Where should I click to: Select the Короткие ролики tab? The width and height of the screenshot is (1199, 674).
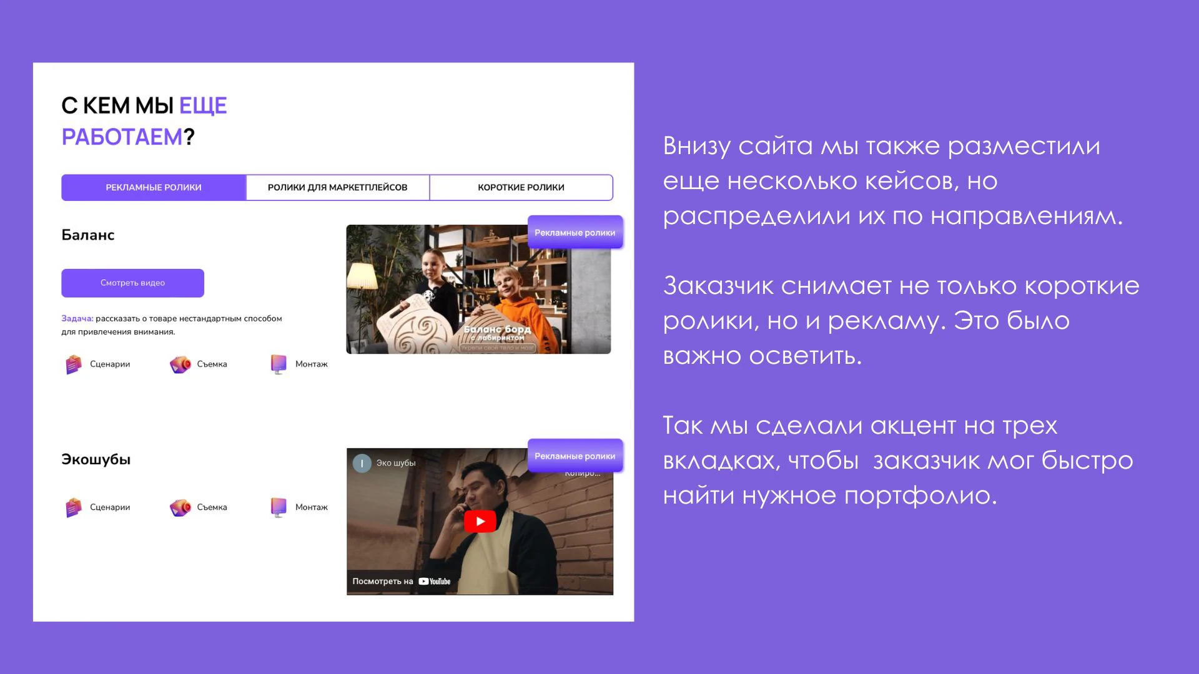pyautogui.click(x=521, y=187)
